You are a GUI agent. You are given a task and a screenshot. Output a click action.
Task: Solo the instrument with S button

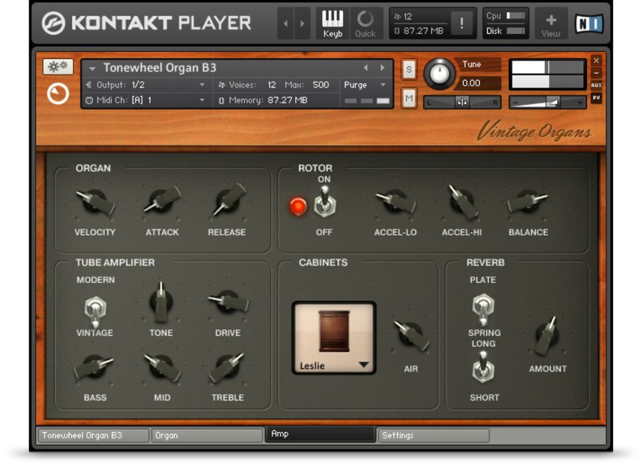click(409, 70)
